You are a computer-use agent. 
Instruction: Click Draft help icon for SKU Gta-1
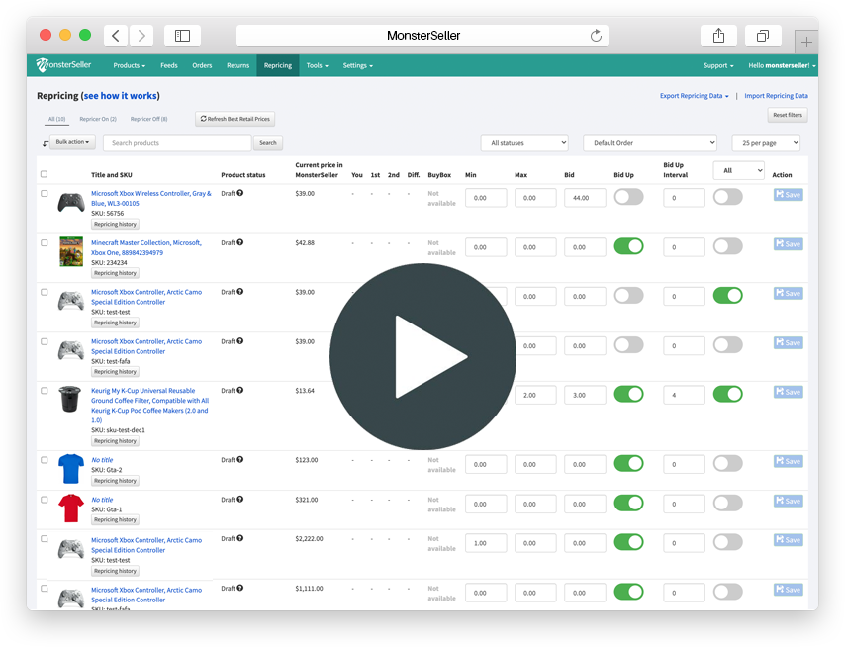tap(240, 500)
